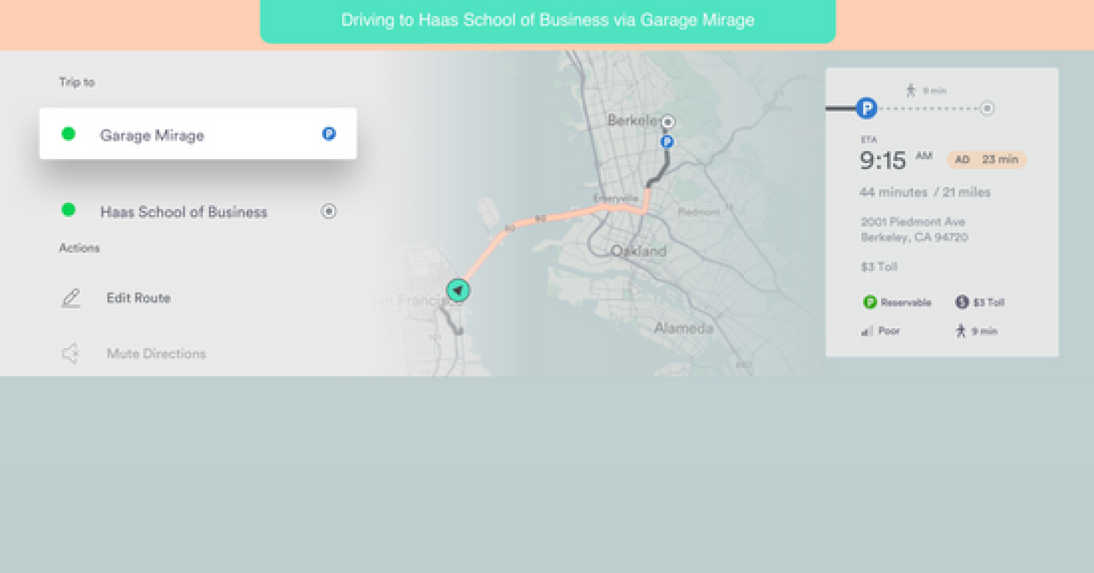Click the walking figure icon above the timeline

point(911,90)
